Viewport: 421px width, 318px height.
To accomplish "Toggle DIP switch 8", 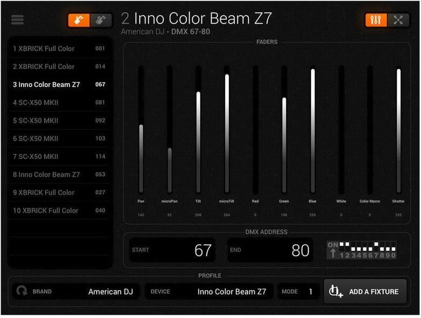I will point(382,247).
